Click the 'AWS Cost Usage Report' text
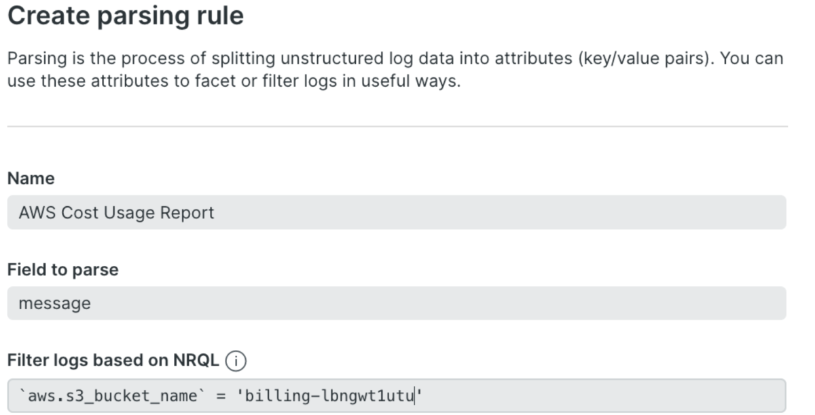815x415 pixels. [x=116, y=213]
